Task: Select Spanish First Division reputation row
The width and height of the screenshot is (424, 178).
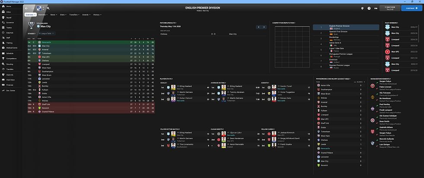Action: click(346, 33)
